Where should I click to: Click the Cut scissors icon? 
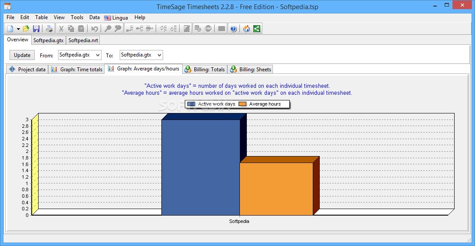pos(61,29)
